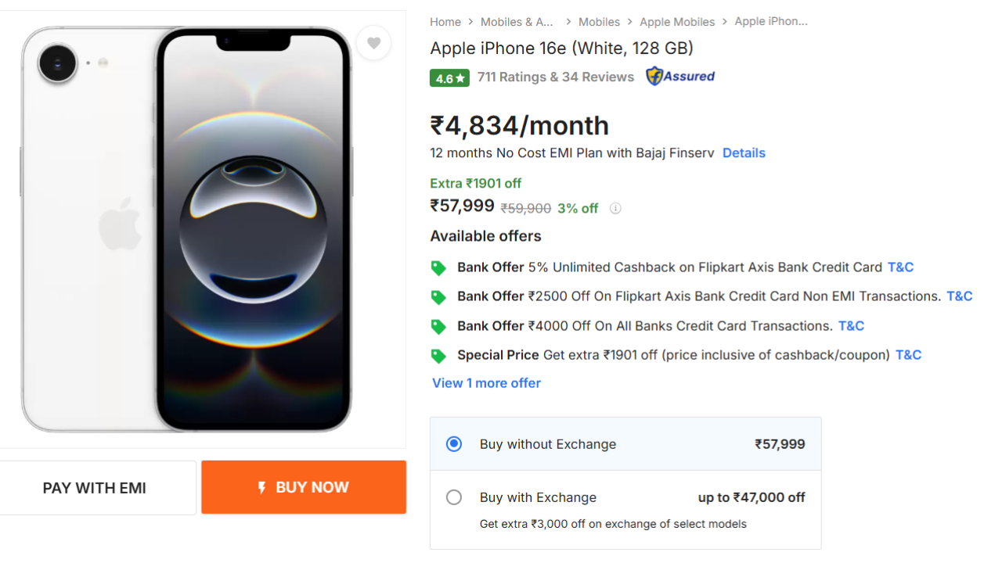Viewport: 1002px width, 563px height.
Task: Click the BUY NOW button
Action: (304, 487)
